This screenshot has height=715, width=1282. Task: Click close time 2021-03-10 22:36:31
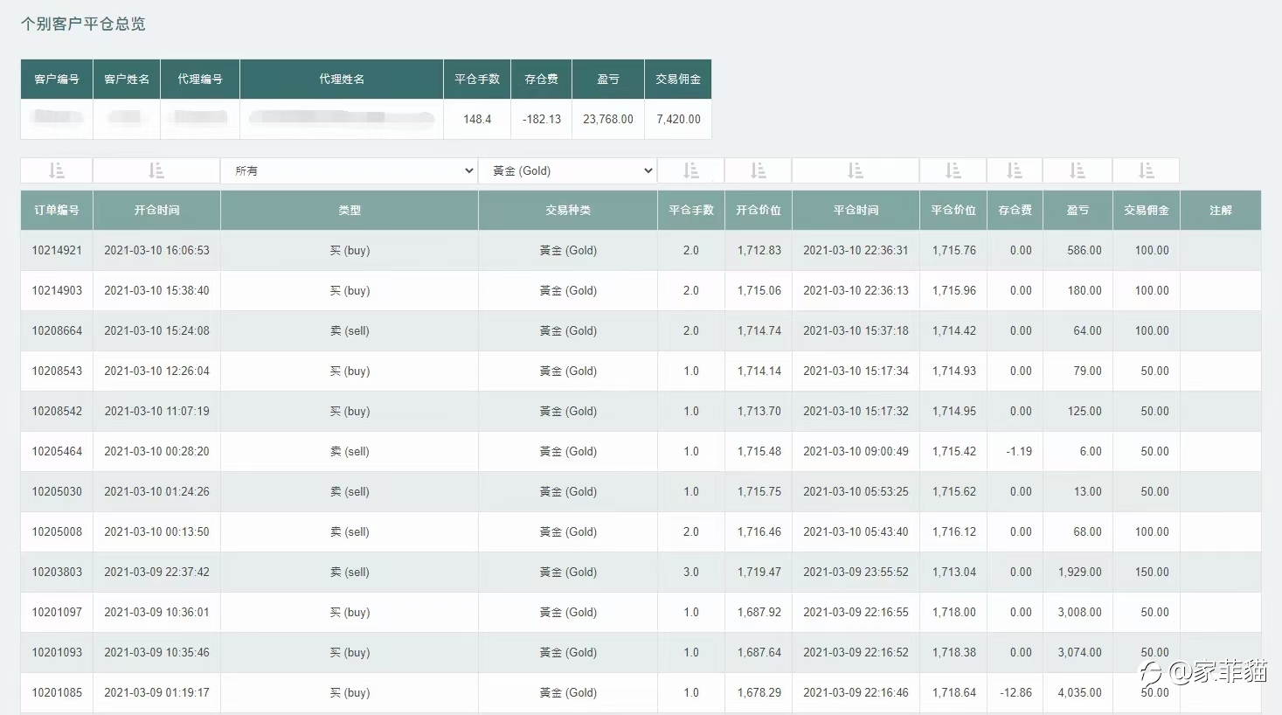pyautogui.click(x=856, y=250)
